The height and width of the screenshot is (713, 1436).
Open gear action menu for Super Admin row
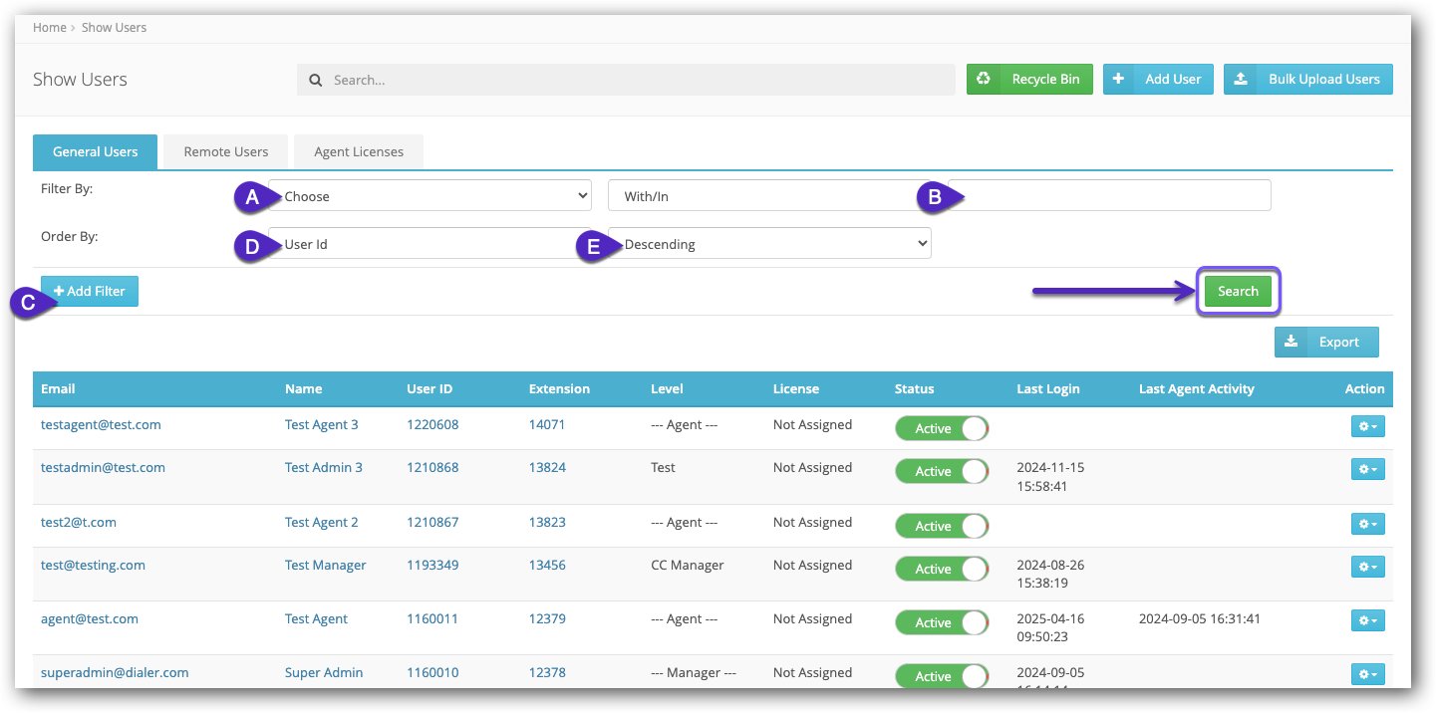(1367, 674)
